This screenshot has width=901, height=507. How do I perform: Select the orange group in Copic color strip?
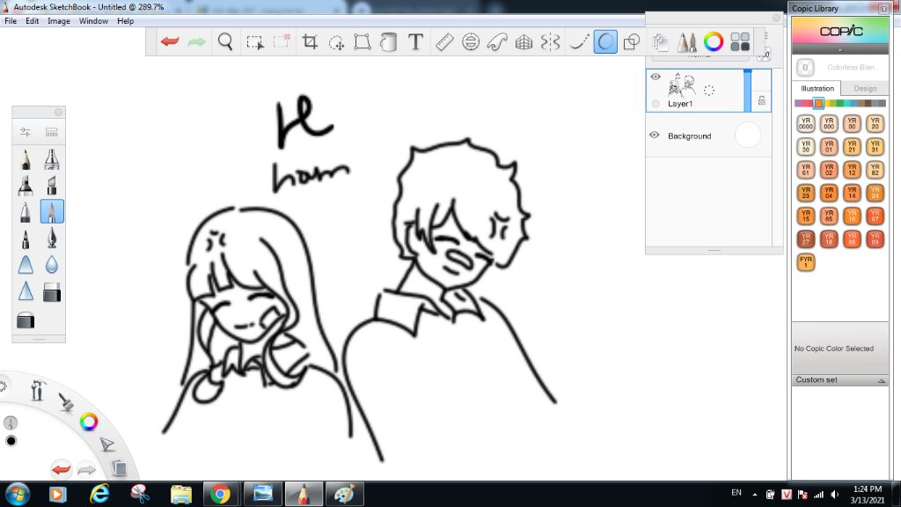(x=818, y=104)
